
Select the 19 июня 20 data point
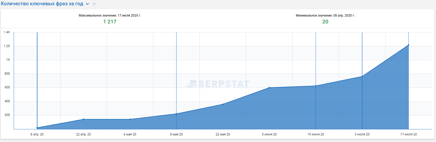(x=316, y=86)
